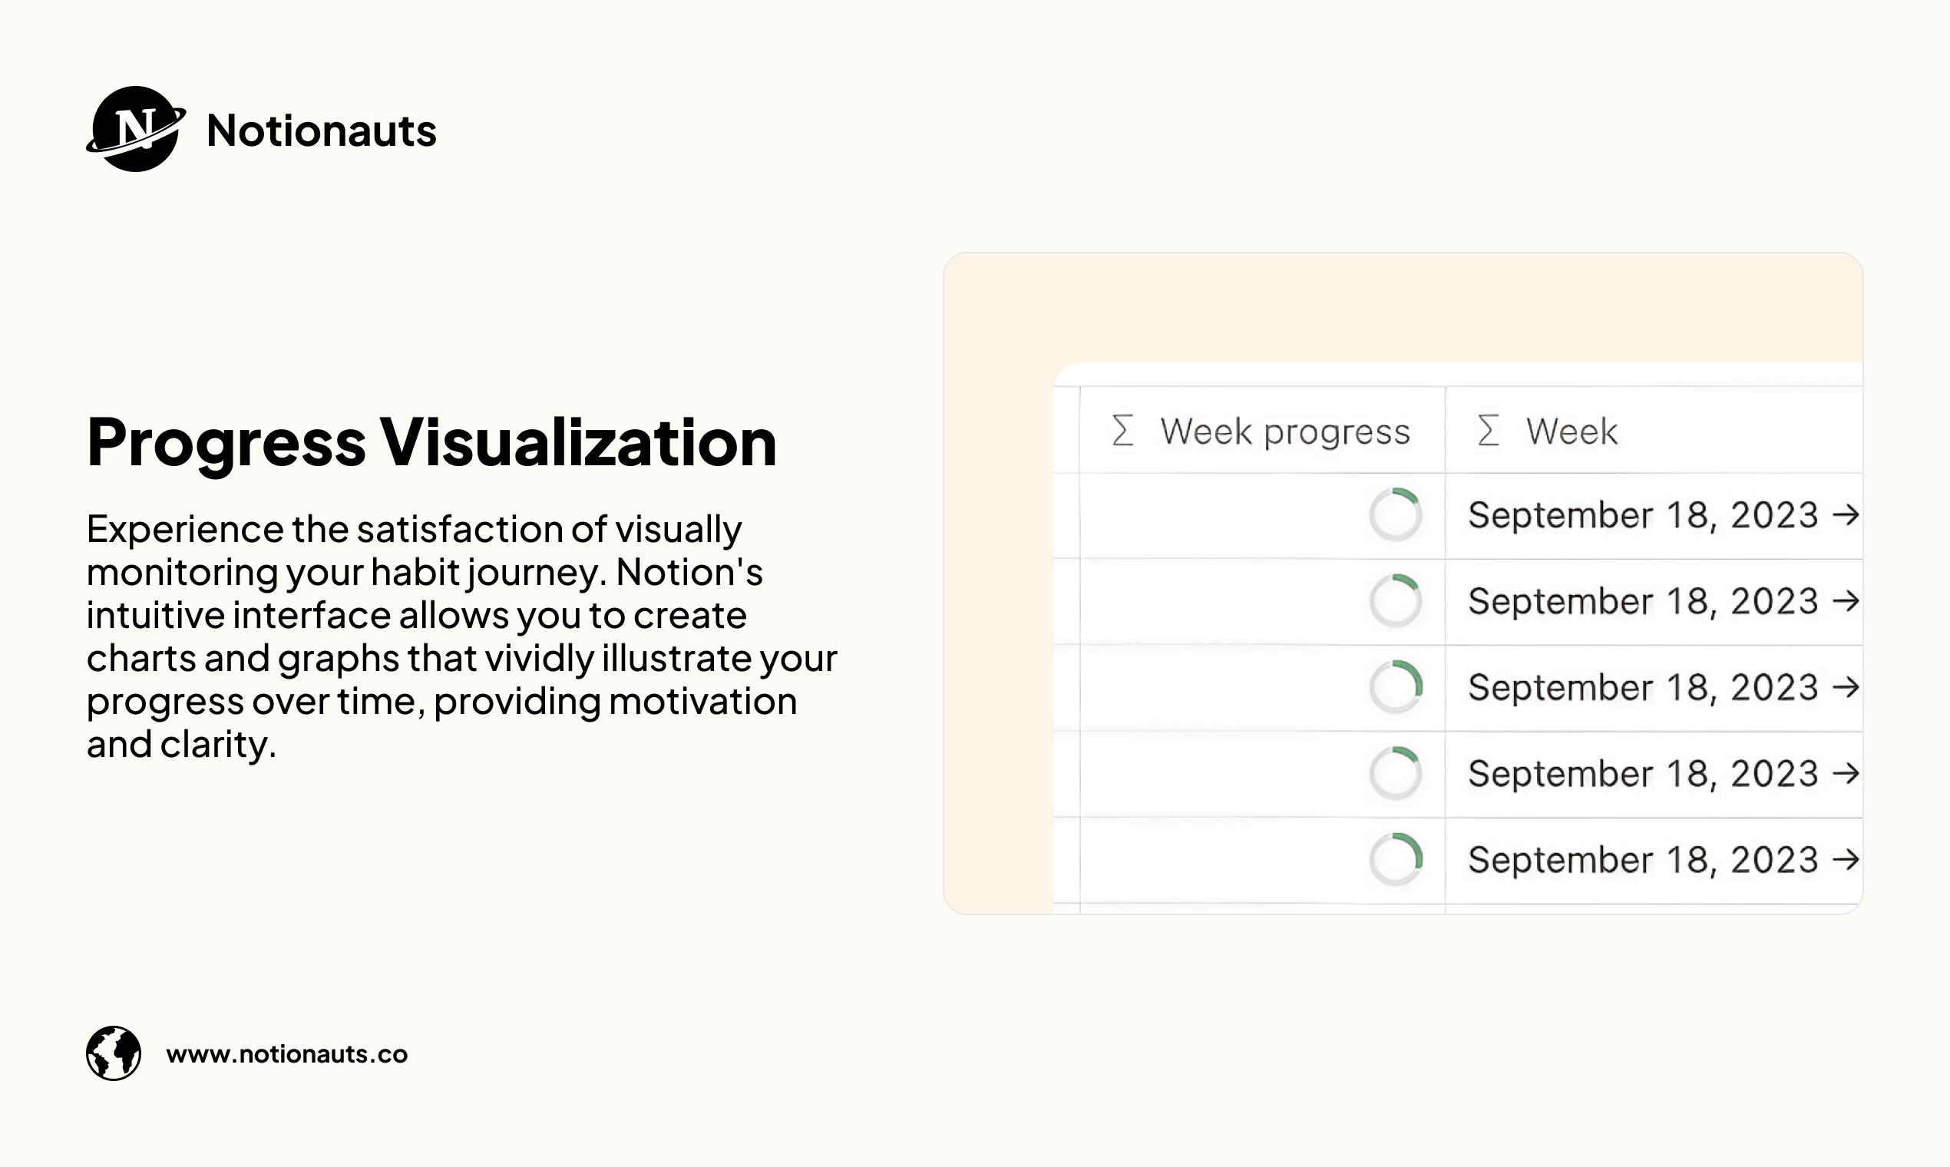Image resolution: width=1950 pixels, height=1167 pixels.
Task: Open the www.notionauts.co link
Action: (287, 1054)
